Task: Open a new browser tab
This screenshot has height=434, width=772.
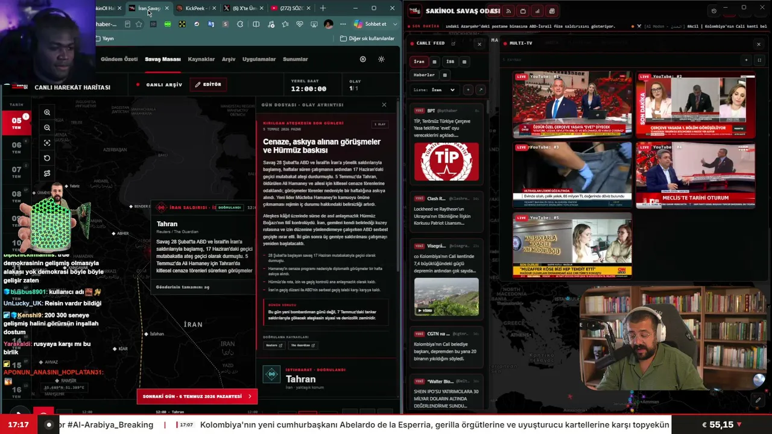Action: [x=323, y=8]
